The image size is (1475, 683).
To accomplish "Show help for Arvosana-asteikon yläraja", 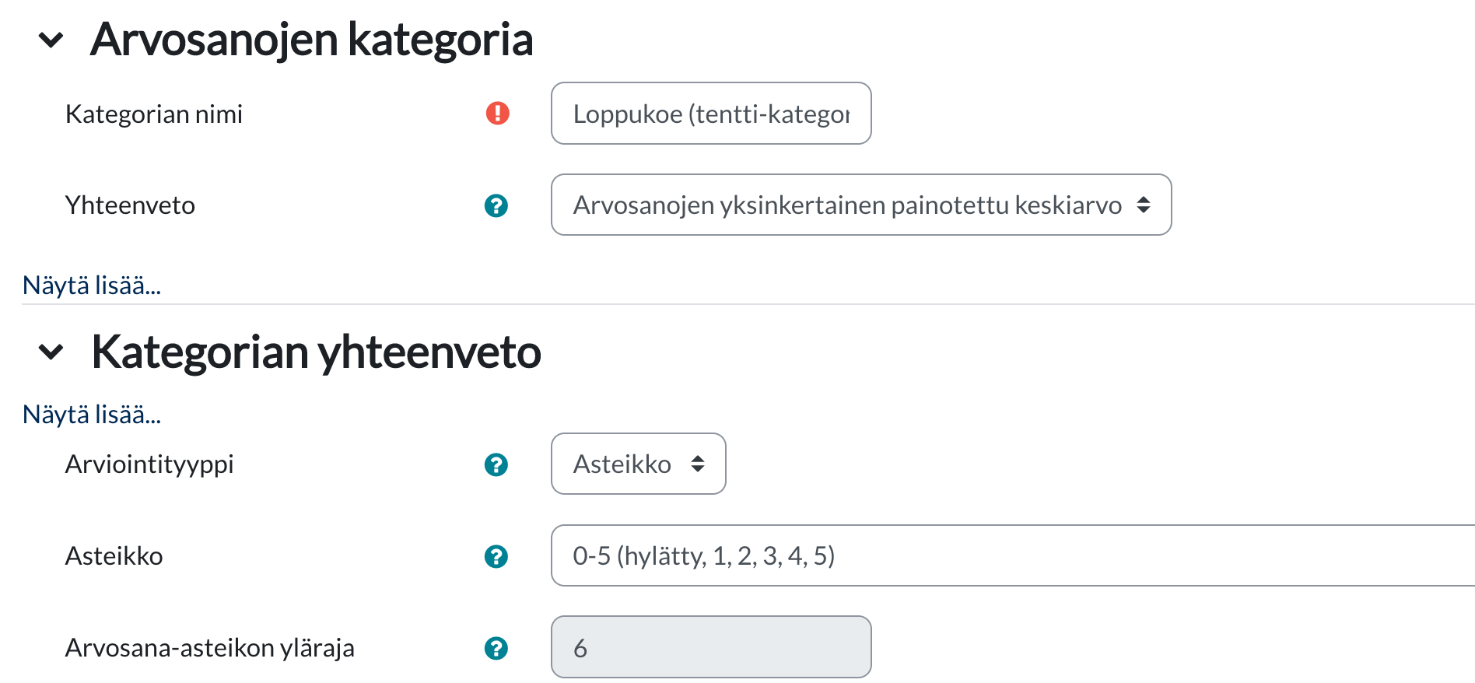I will pos(496,648).
